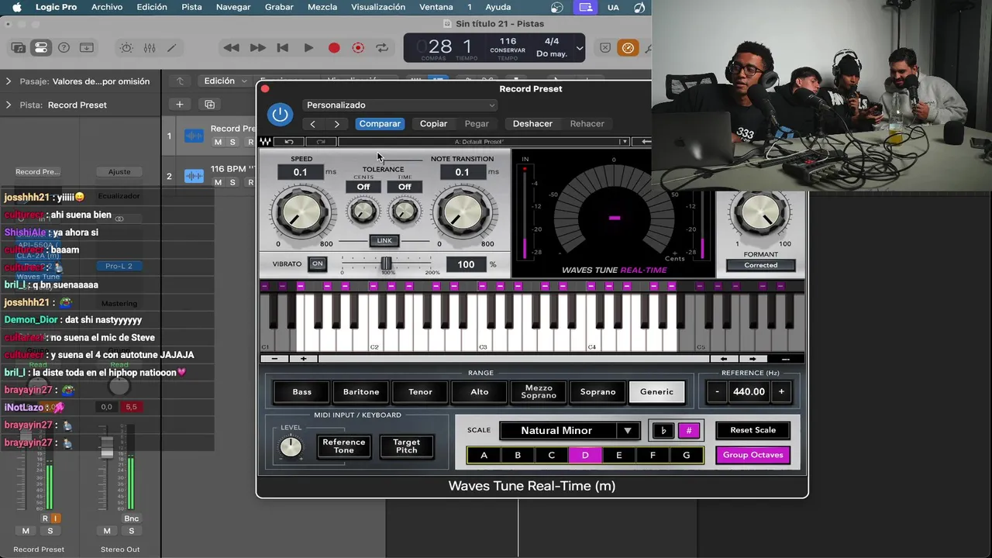
Task: Select the Tenor range button
Action: [x=420, y=392]
